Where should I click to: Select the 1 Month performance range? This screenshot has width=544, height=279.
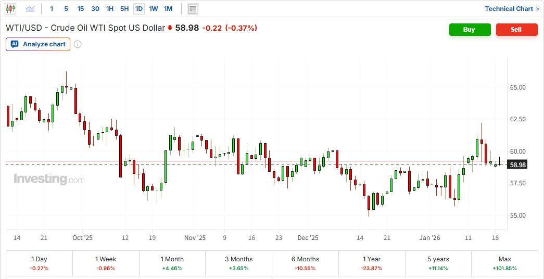tap(172, 263)
